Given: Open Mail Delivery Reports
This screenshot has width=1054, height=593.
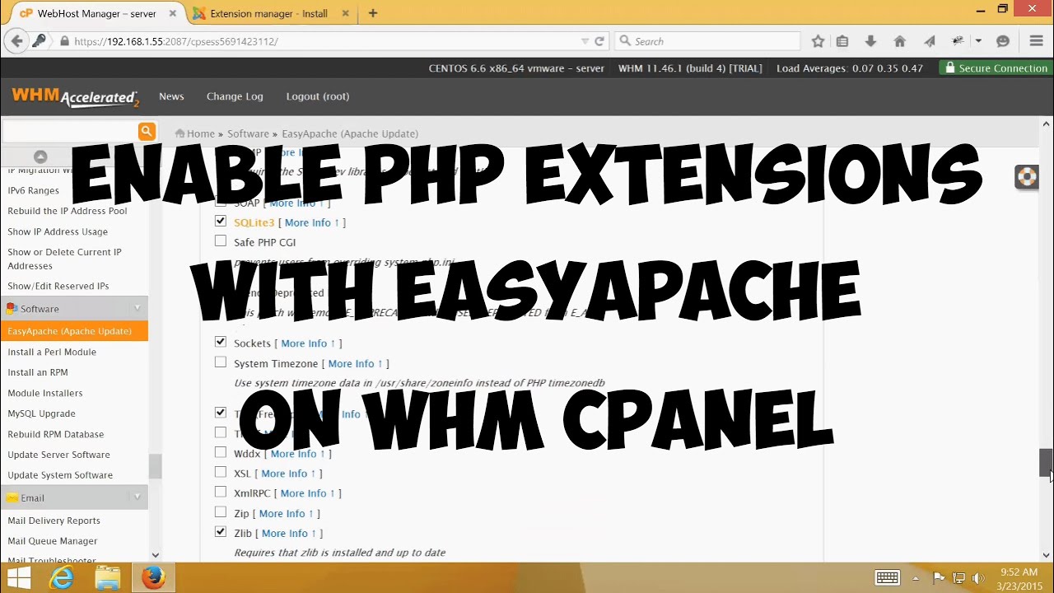Looking at the screenshot, I should tap(54, 521).
